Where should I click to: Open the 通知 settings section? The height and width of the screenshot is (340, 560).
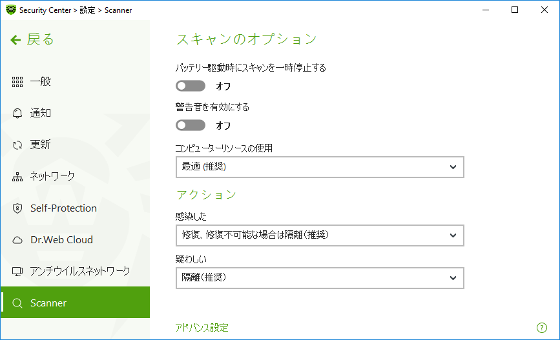point(75,113)
